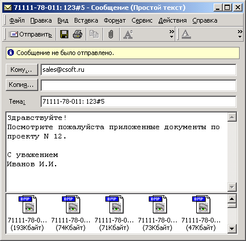Viewport: 246px width, 241px height.
Task: Click the font color underlined A icon
Action: tap(186, 34)
